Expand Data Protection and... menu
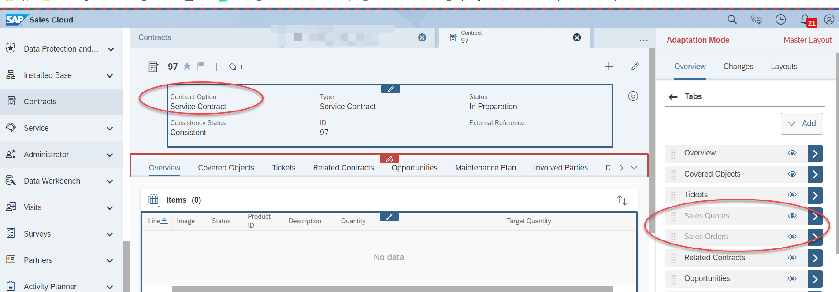The height and width of the screenshot is (292, 839). tap(111, 49)
